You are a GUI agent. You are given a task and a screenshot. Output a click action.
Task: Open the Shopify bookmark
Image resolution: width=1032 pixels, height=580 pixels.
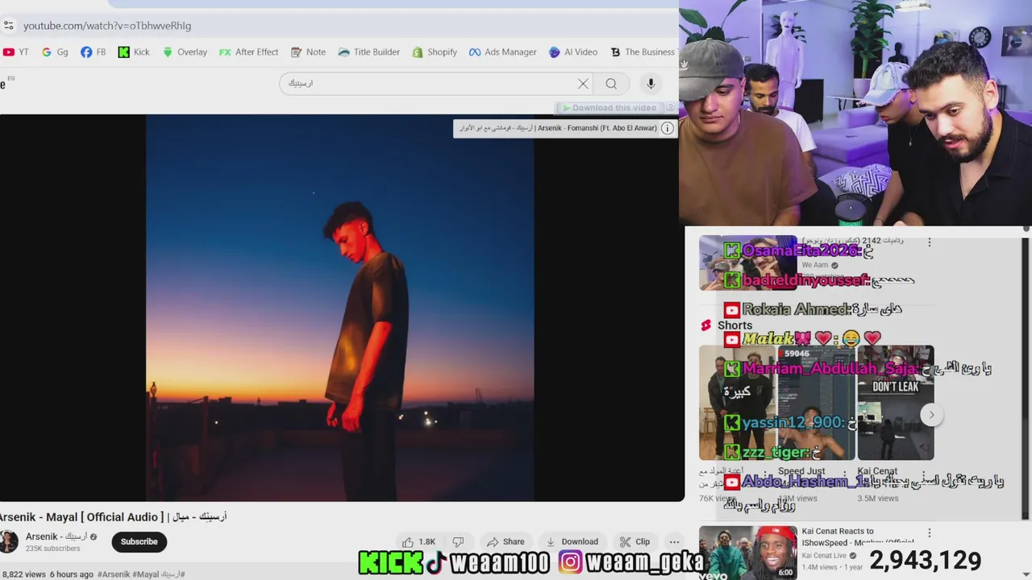[x=435, y=52]
